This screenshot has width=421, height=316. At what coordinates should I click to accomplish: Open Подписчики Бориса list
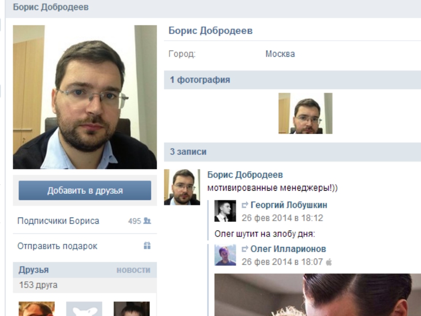click(x=58, y=221)
